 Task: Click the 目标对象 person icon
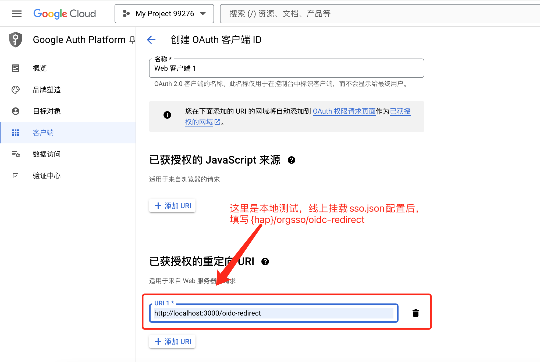(x=16, y=111)
